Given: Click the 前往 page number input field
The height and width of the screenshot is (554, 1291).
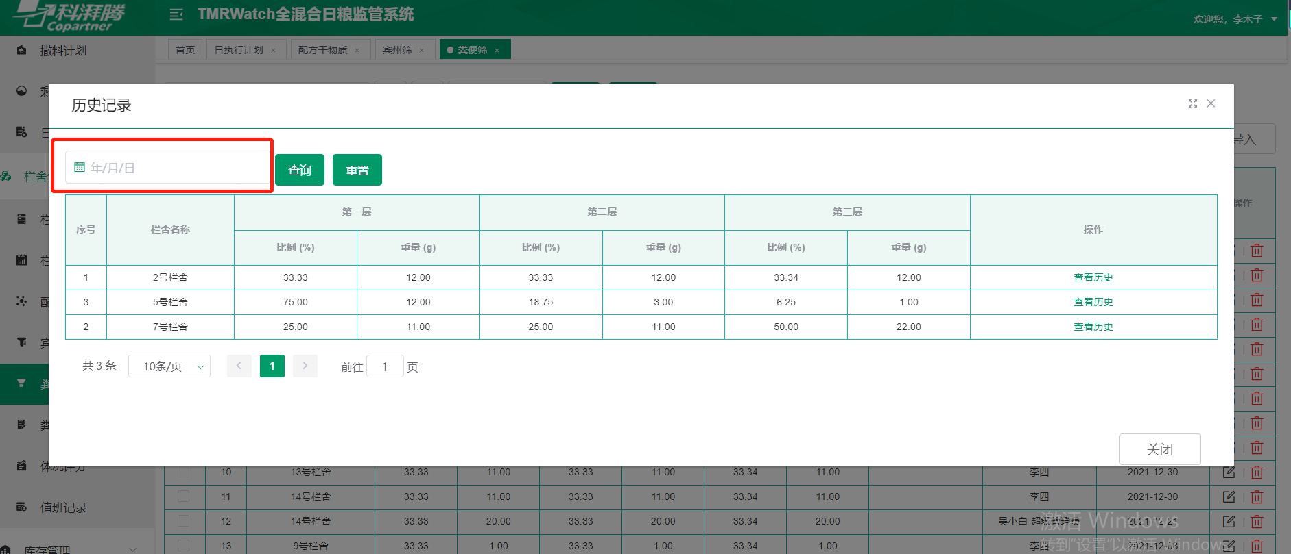Looking at the screenshot, I should click(385, 366).
